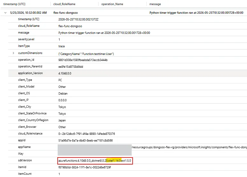Viewport: 247px width, 177px height.
Task: Select timestamp value 2026-05-25T10:32:00.0021372Z
Action: point(78,19)
